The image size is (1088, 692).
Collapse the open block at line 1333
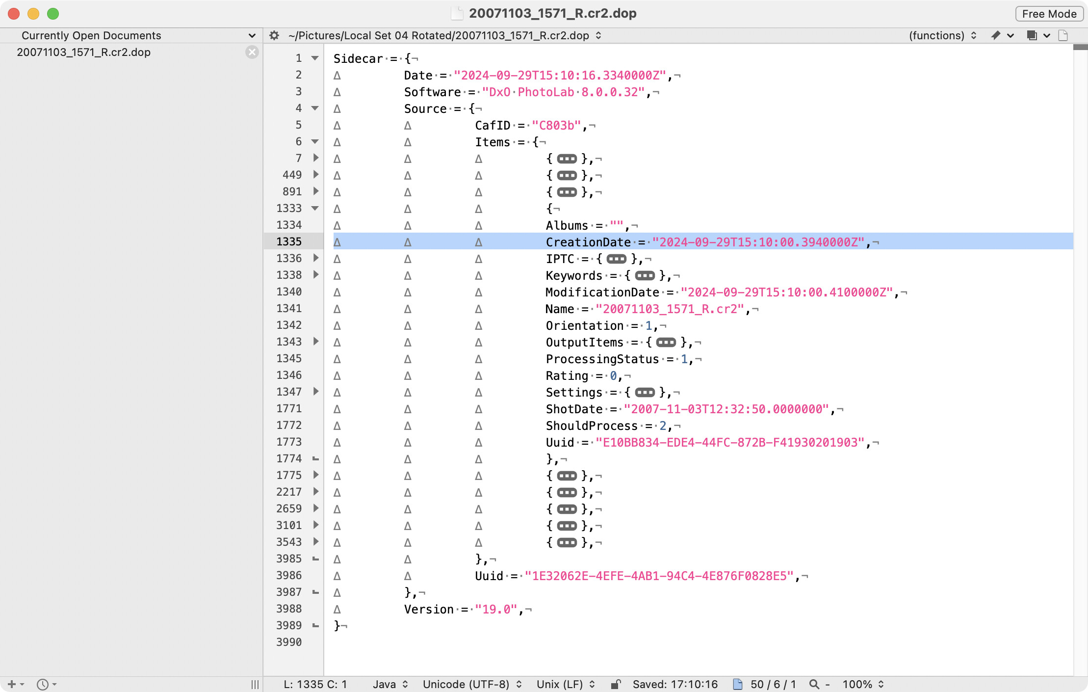pos(315,209)
